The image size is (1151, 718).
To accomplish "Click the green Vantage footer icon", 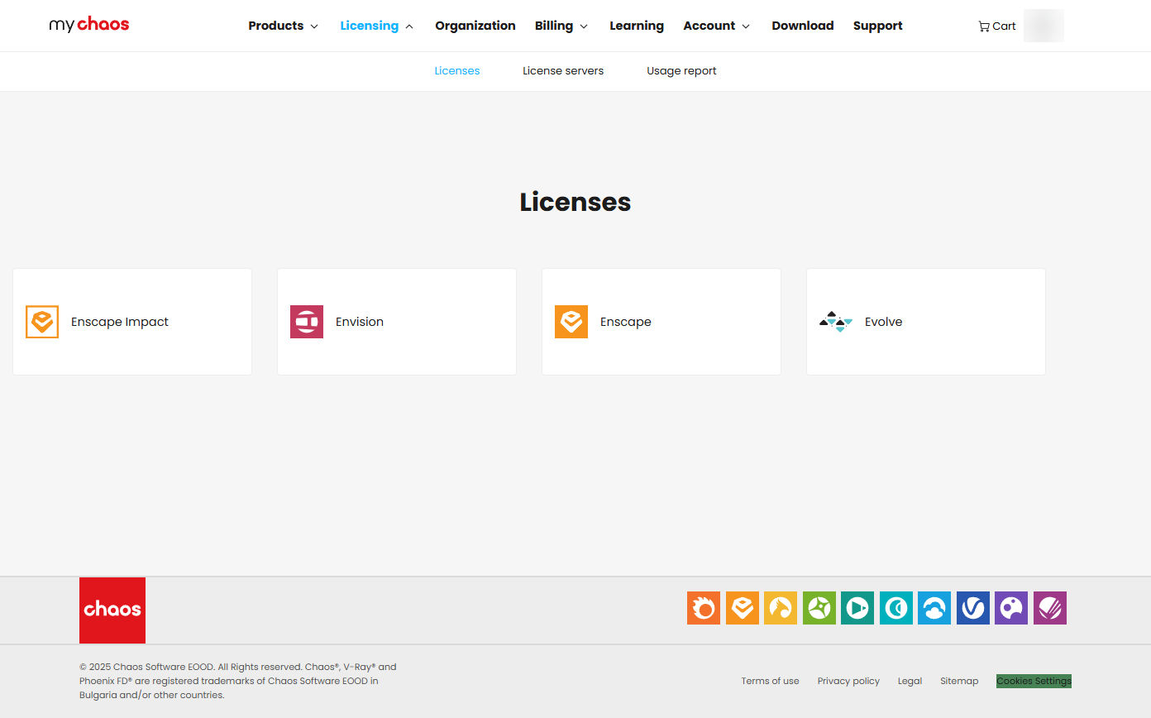I will pyautogui.click(x=819, y=608).
